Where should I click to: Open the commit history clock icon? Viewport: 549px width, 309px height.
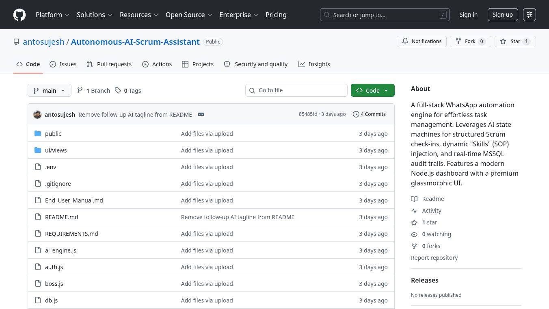[x=356, y=114]
